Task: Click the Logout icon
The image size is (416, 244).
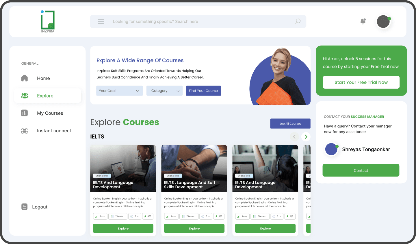Action: [x=25, y=207]
